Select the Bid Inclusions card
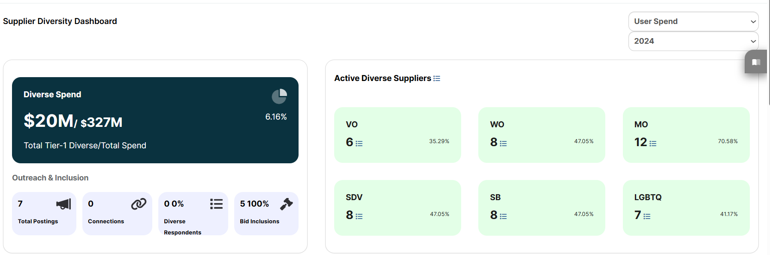This screenshot has width=770, height=255. tap(266, 213)
